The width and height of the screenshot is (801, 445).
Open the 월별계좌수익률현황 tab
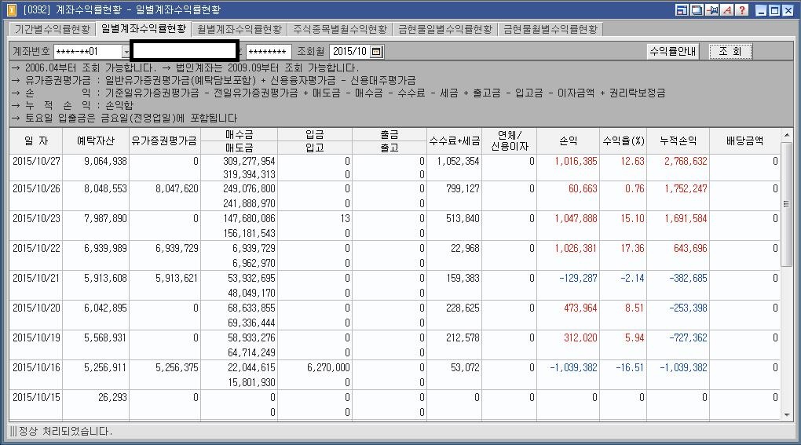(239, 30)
